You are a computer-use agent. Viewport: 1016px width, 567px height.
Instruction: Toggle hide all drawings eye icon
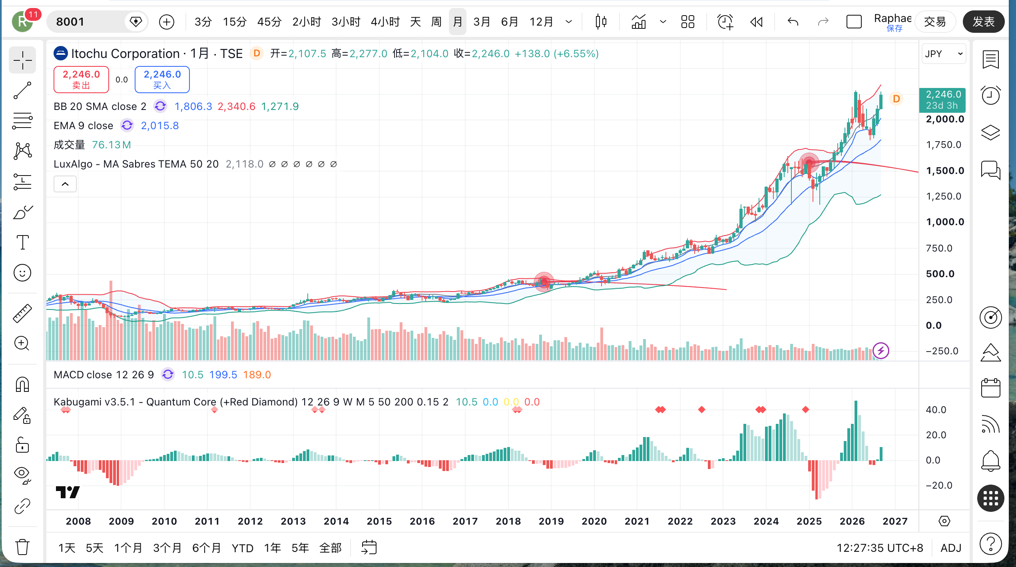click(x=22, y=475)
